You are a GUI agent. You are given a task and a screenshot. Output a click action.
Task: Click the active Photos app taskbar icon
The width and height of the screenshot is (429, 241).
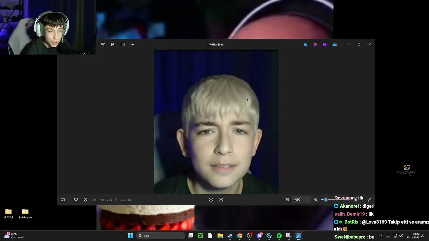(x=299, y=236)
